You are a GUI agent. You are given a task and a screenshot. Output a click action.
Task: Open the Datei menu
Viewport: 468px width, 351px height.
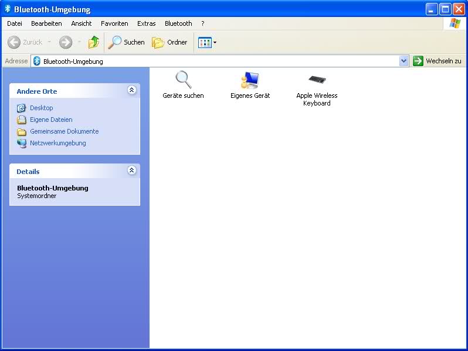pyautogui.click(x=15, y=23)
